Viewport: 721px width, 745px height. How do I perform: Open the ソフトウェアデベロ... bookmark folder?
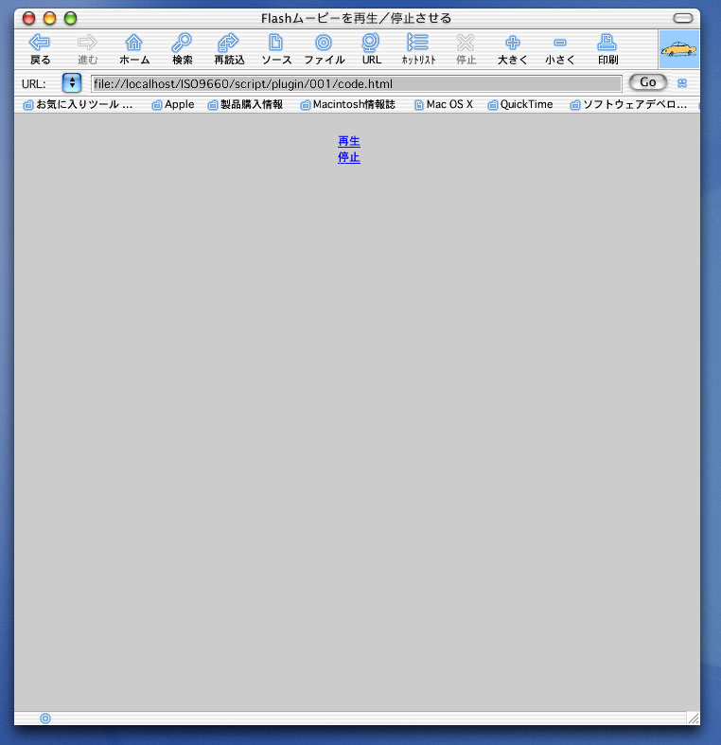pyautogui.click(x=628, y=104)
